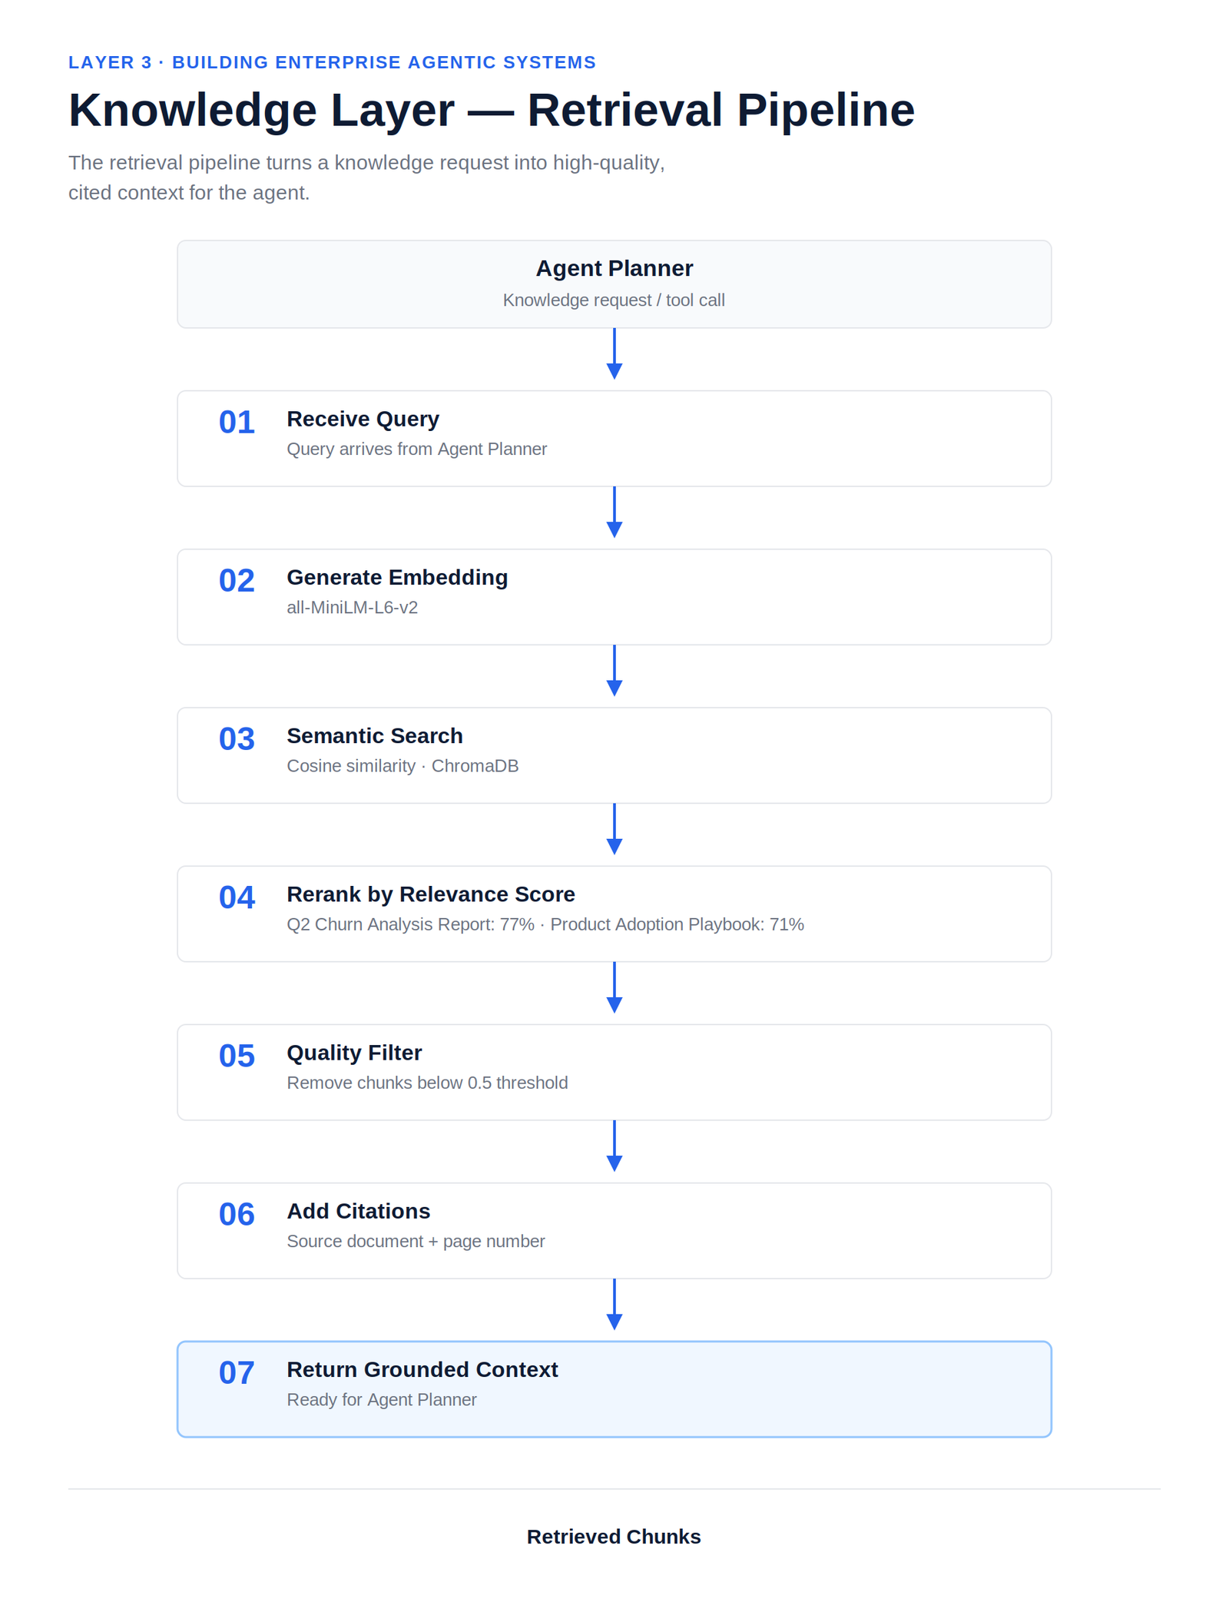Viewport: 1229px width, 1612px height.
Task: Click the 01 step number
Action: (x=237, y=422)
